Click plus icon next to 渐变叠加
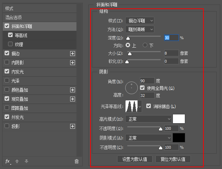 point(73,99)
